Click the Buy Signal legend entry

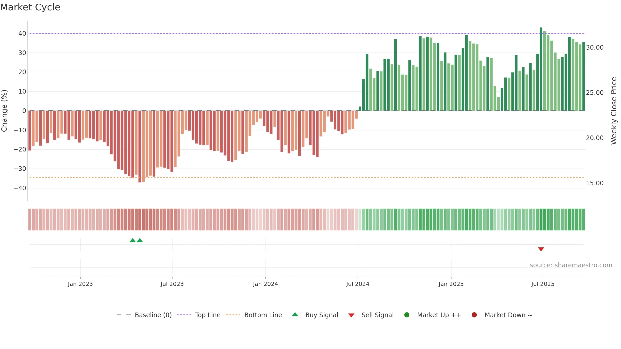tap(315, 315)
